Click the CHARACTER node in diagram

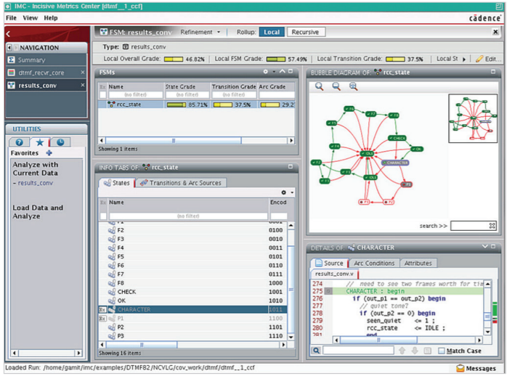pos(395,163)
